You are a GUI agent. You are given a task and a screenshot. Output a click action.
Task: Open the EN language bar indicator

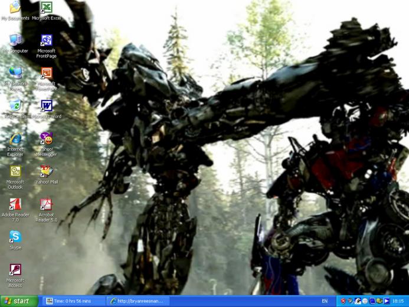coord(325,301)
